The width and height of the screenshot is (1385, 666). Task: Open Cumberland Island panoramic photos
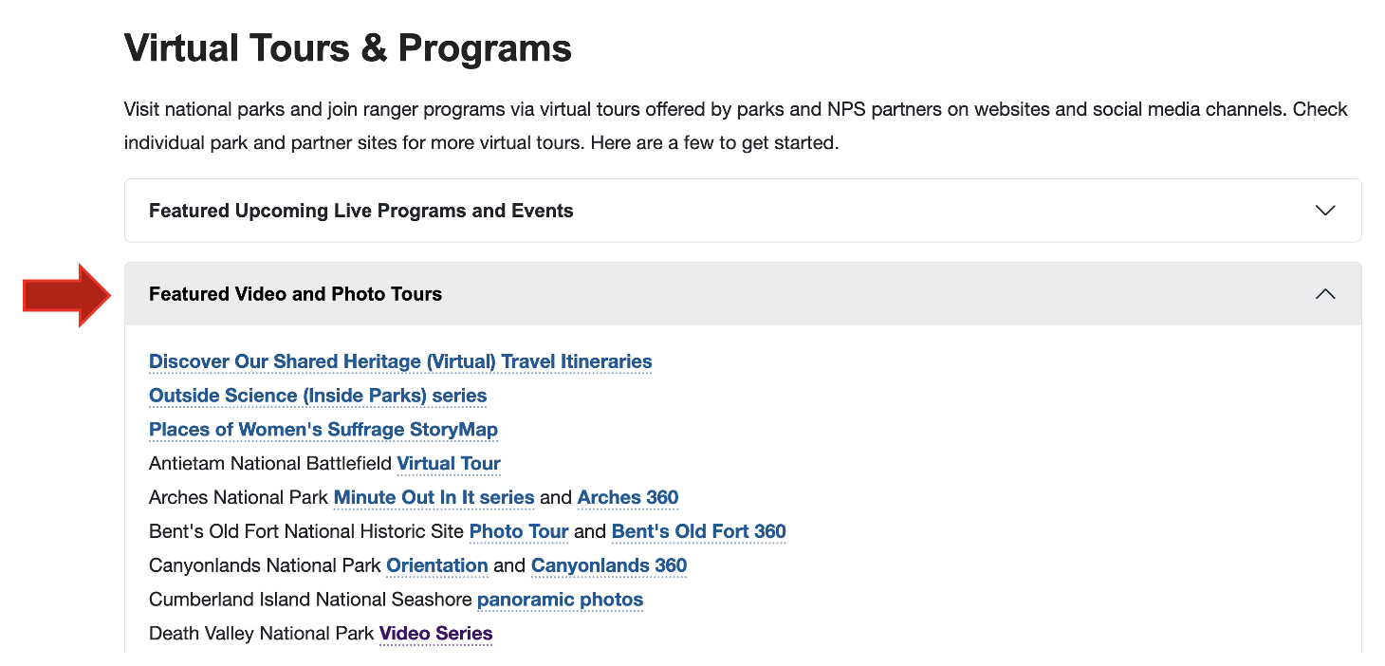tap(560, 600)
